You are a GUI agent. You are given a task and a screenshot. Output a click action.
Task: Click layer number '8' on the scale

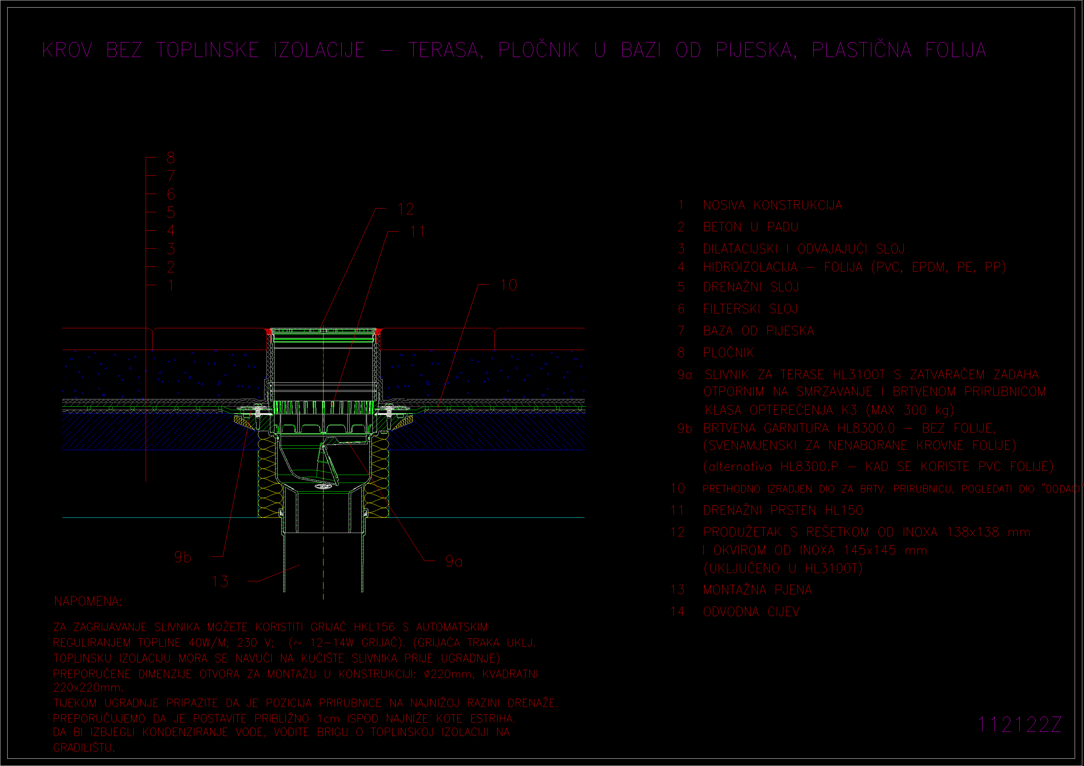pos(171,158)
